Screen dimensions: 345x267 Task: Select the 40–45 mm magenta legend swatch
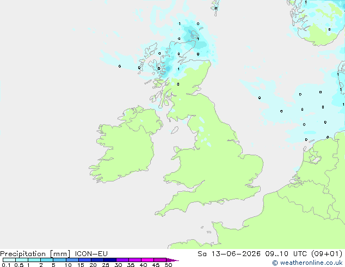pyautogui.click(x=147, y=260)
